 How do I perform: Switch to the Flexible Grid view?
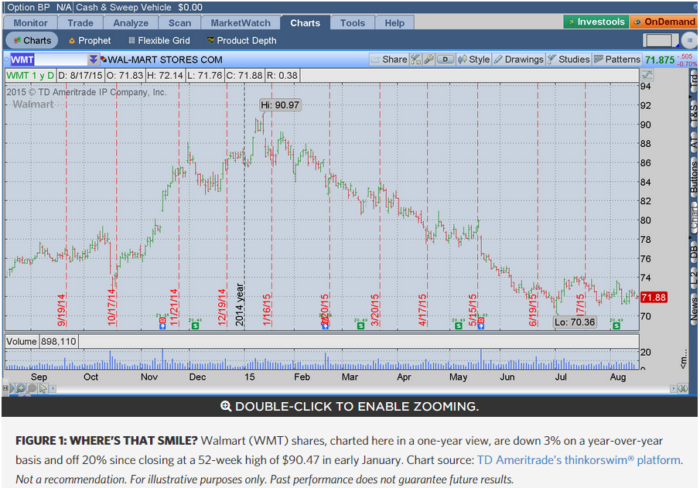pos(159,41)
